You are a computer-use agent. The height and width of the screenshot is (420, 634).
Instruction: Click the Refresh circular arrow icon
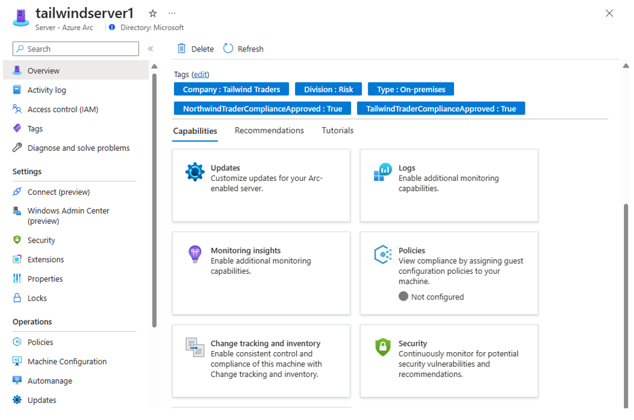(228, 49)
